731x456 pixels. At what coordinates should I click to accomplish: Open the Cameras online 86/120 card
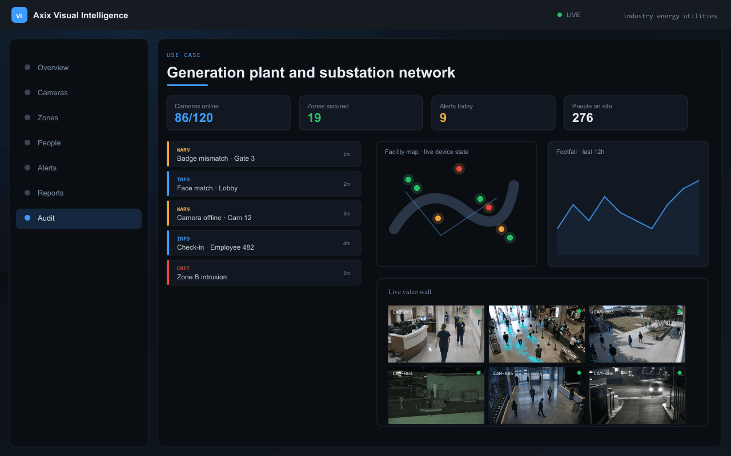[228, 113]
